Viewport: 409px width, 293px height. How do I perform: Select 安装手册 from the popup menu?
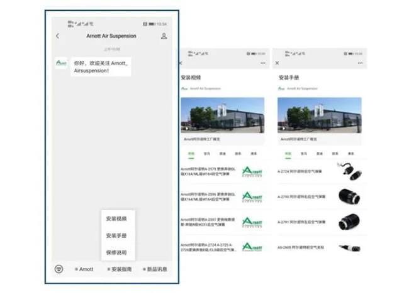(x=116, y=235)
